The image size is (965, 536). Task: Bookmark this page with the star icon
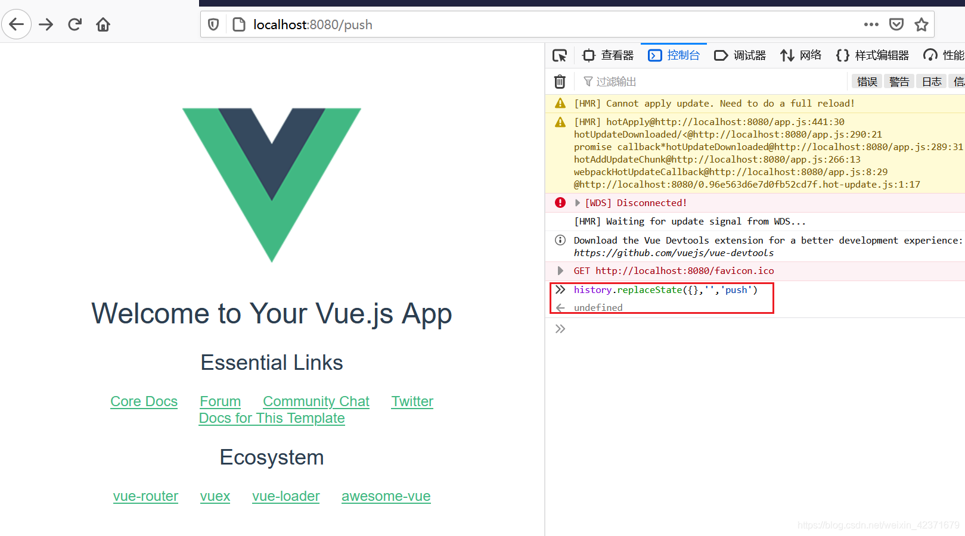pyautogui.click(x=921, y=24)
